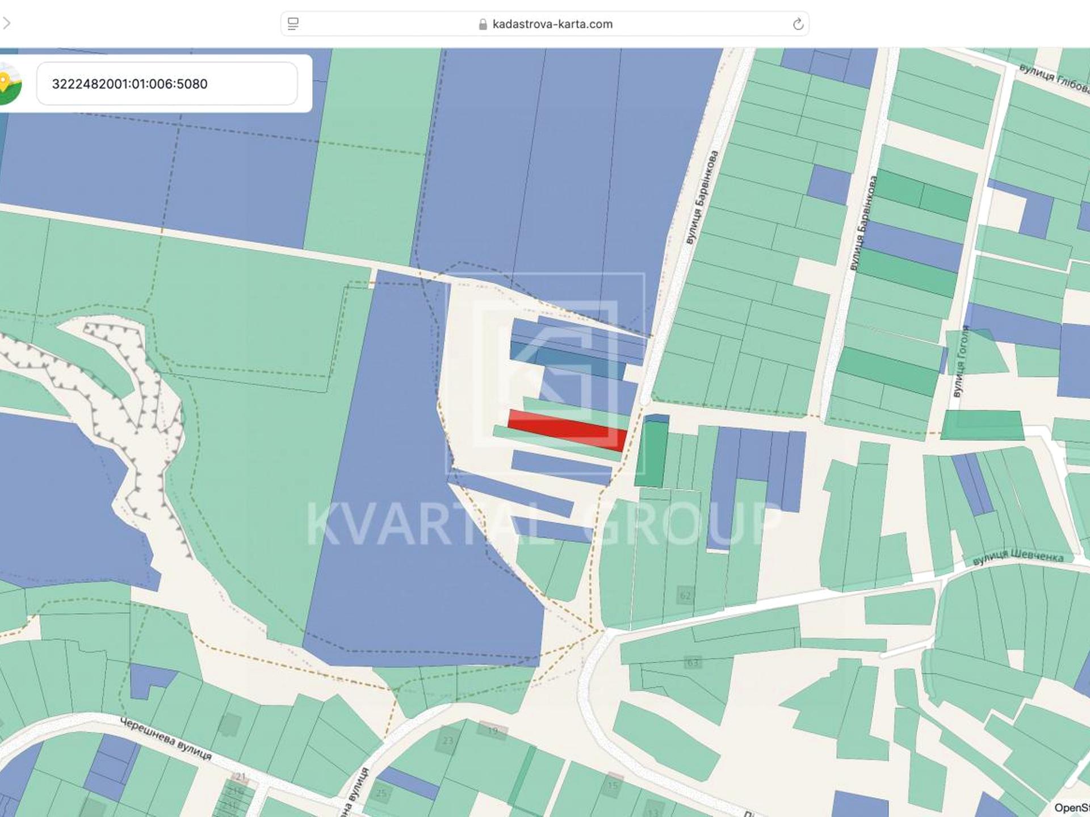Click house number 62 on the map
1090x817 pixels.
coord(685,596)
